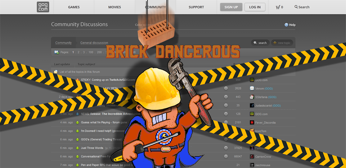Go to General discussion breadcrumb
Viewport: 346px width, 168px height.
94,43
